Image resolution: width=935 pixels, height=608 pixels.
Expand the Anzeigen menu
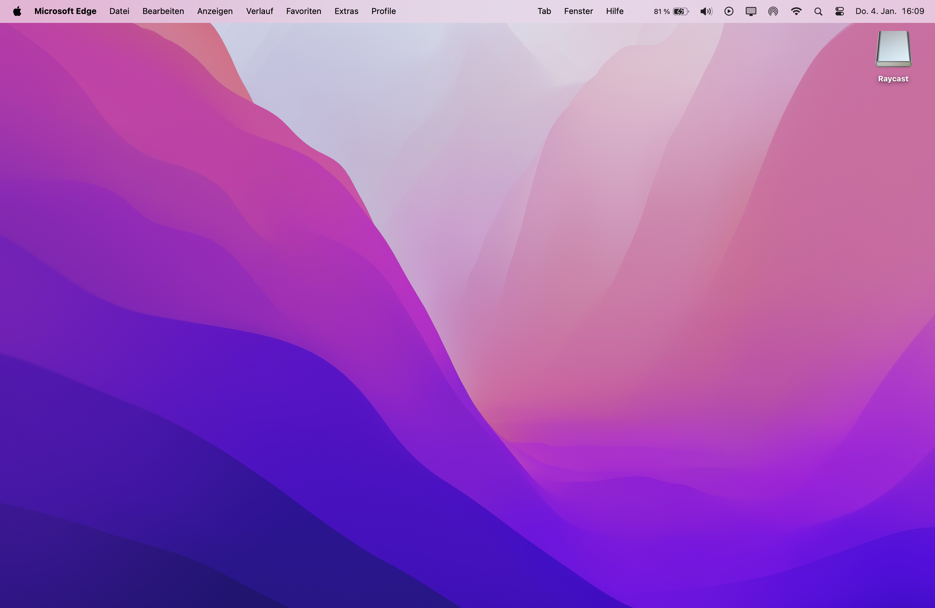(x=215, y=11)
